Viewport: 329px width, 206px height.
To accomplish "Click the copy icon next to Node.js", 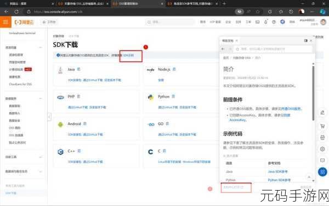I will click(174, 69).
